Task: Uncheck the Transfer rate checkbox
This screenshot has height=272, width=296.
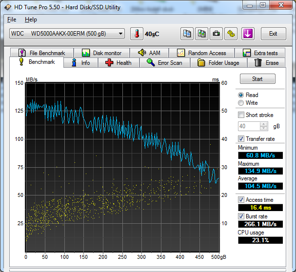Action: click(241, 139)
